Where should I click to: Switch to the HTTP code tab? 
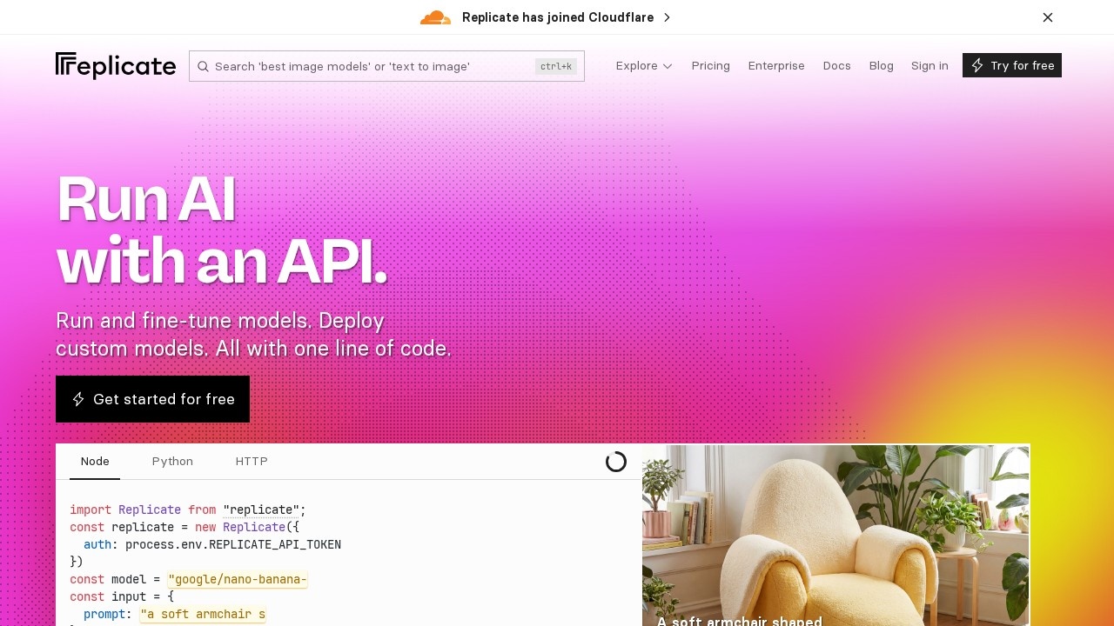click(x=252, y=462)
